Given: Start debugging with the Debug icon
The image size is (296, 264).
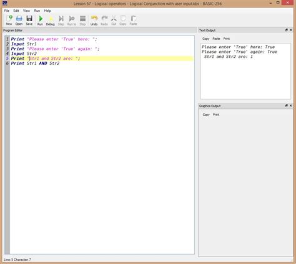Looking at the screenshot, I should coord(51,21).
